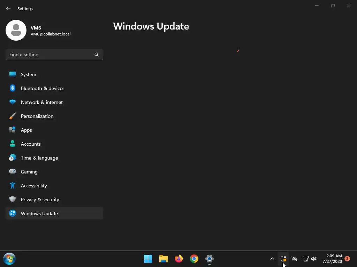This screenshot has width=357, height=267.
Task: Open the System settings category
Action: click(x=54, y=74)
